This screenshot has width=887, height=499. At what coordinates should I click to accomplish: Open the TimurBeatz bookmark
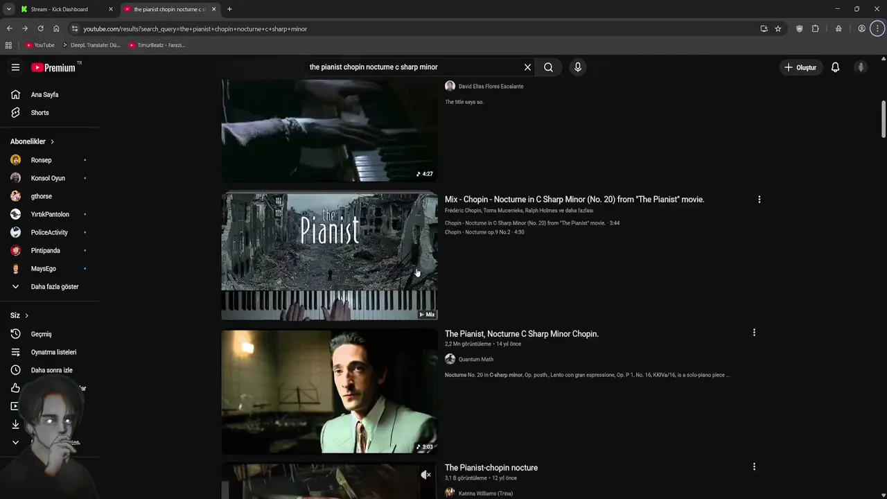pyautogui.click(x=157, y=45)
